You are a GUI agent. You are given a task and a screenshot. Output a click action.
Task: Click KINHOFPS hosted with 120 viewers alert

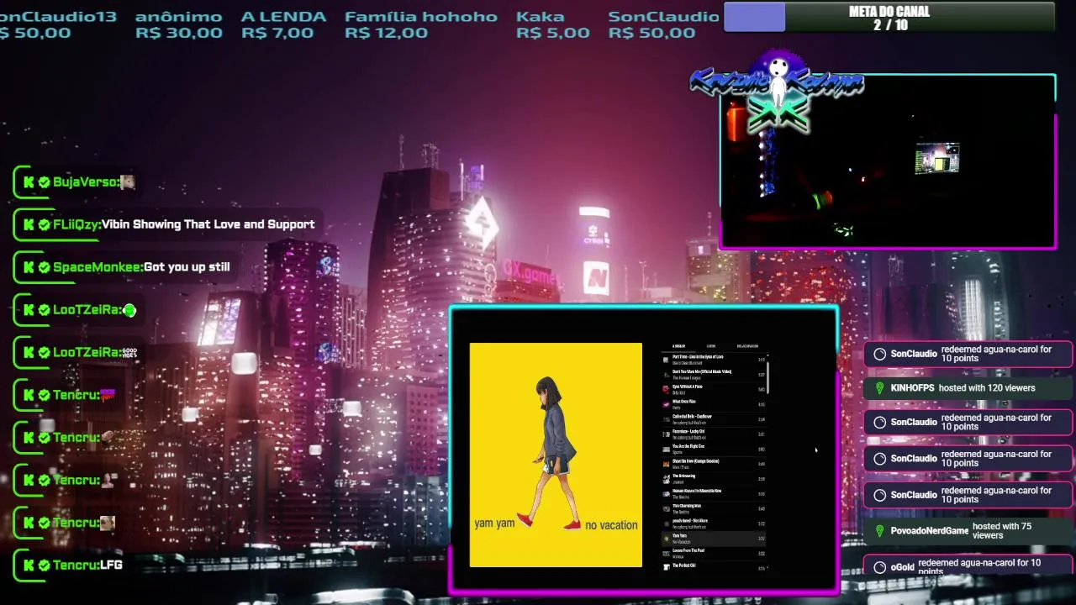pyautogui.click(x=968, y=388)
